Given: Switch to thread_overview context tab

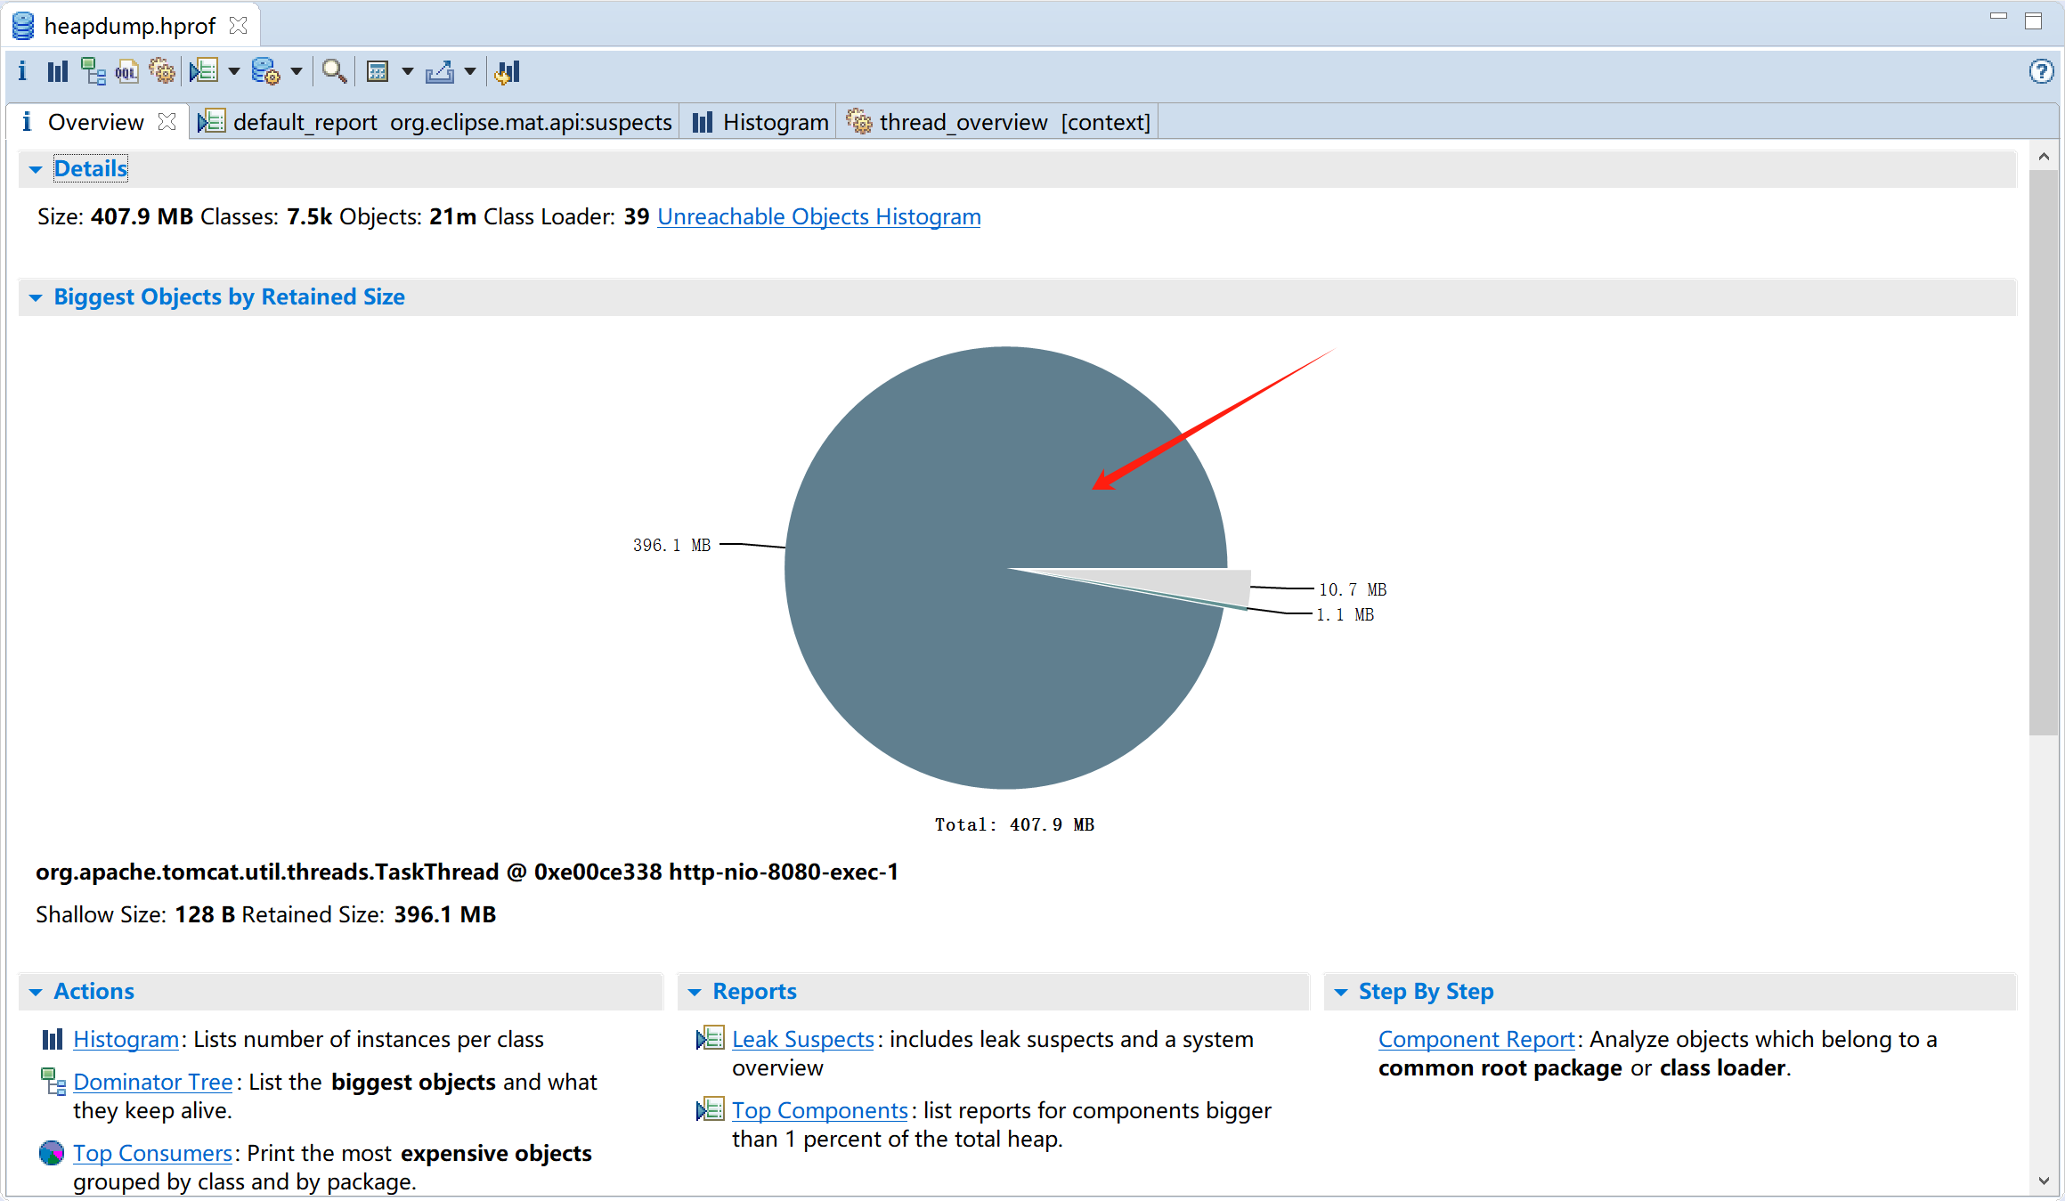Looking at the screenshot, I should pyautogui.click(x=999, y=122).
